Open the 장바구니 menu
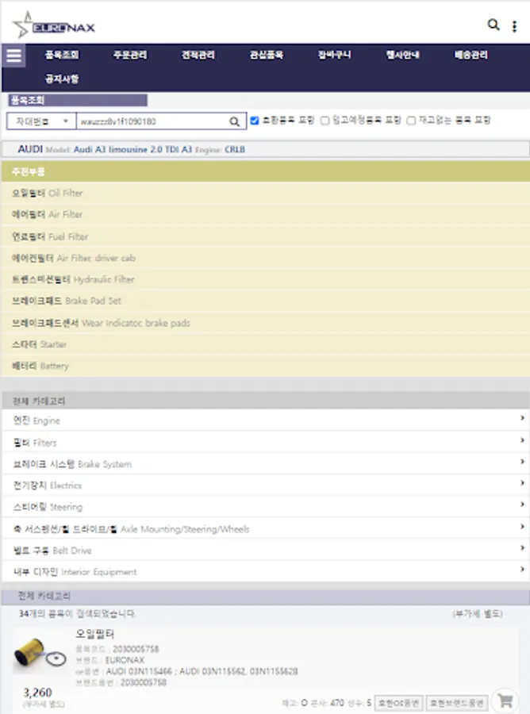This screenshot has width=530, height=714. (335, 55)
